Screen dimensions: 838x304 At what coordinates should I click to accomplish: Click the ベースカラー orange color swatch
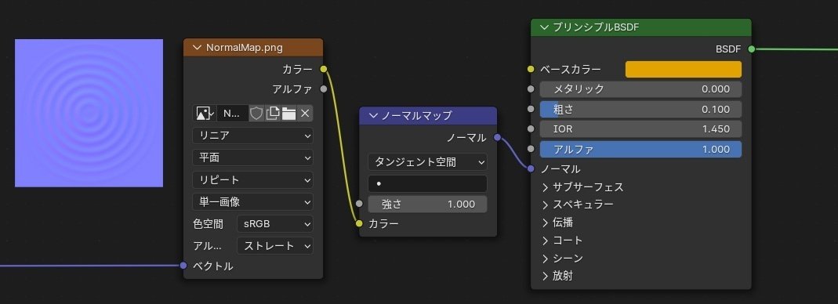(x=684, y=69)
